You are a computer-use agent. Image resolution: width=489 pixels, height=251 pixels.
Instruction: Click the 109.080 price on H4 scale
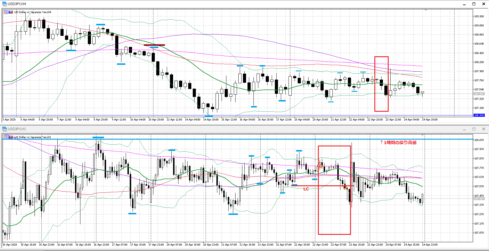click(x=479, y=26)
